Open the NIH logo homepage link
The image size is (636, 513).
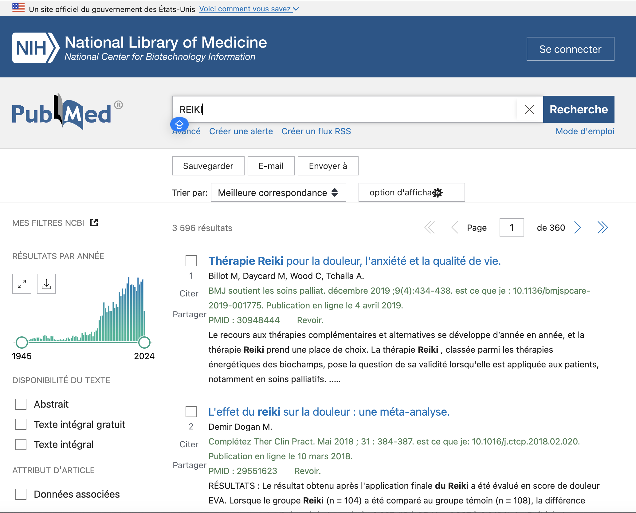coord(36,48)
